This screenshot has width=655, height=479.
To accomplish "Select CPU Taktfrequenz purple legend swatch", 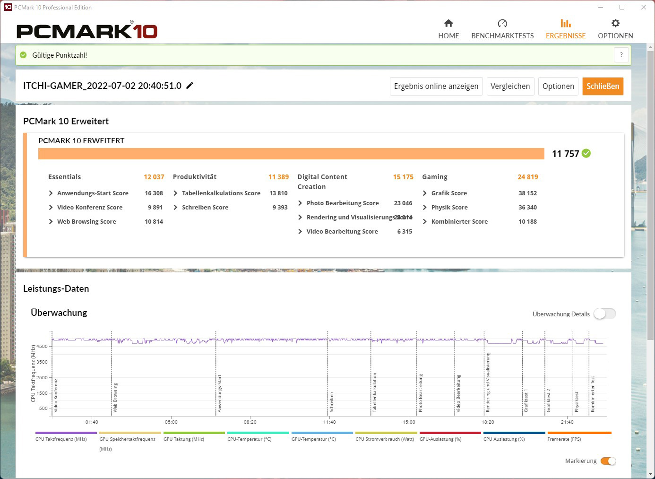I will click(x=66, y=433).
